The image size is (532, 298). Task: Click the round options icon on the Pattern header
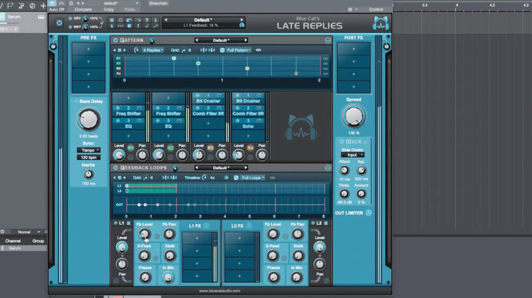(328, 40)
